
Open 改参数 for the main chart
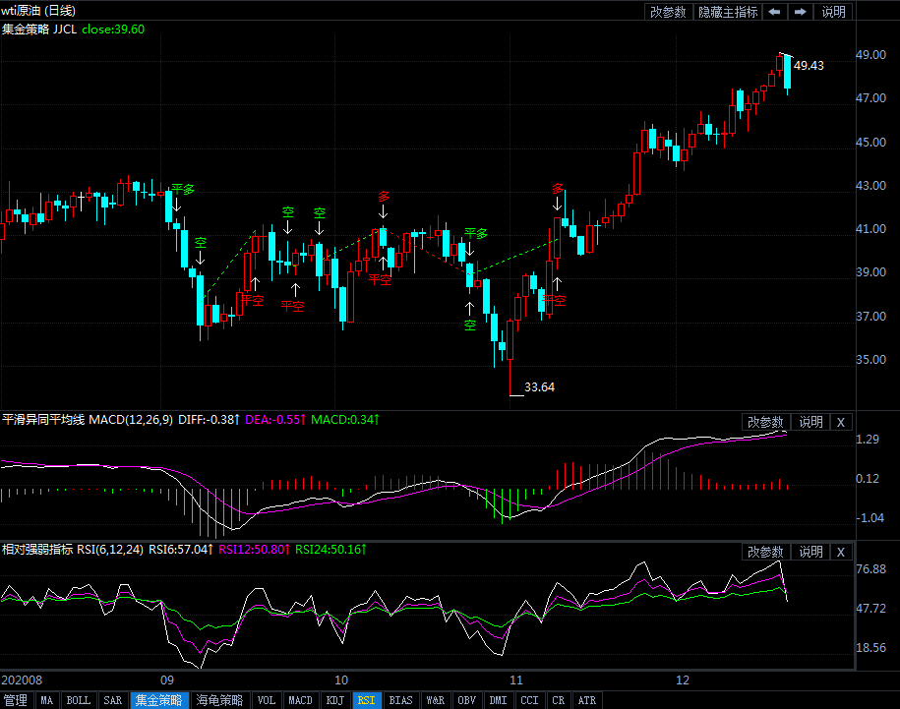coord(668,12)
